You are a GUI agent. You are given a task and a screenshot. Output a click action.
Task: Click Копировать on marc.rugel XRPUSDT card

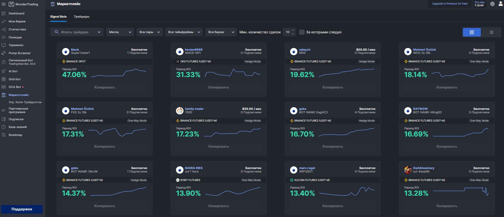333,206
